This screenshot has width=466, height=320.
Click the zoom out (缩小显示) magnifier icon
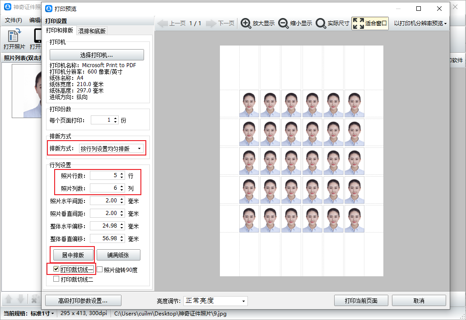pos(284,23)
